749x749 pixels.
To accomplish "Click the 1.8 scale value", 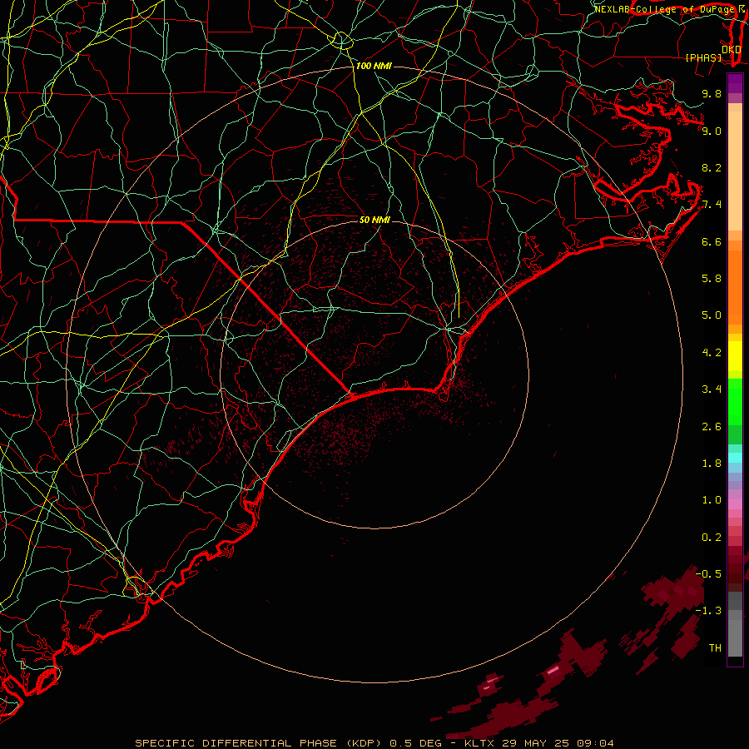I will tap(712, 464).
